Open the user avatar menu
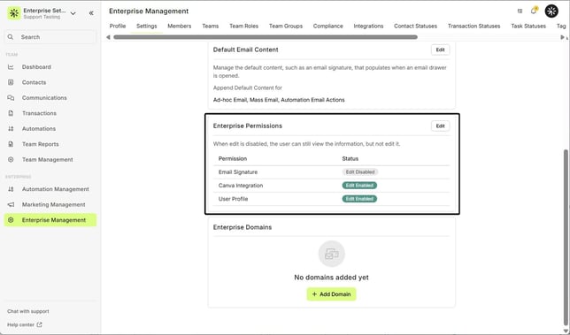570x335 pixels. pos(551,11)
